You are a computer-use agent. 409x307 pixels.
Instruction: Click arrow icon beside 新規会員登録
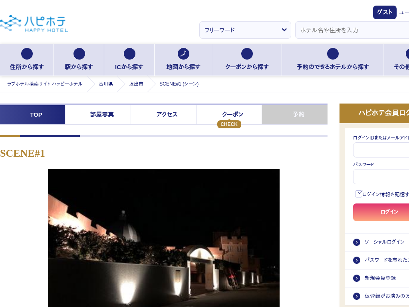point(357,278)
